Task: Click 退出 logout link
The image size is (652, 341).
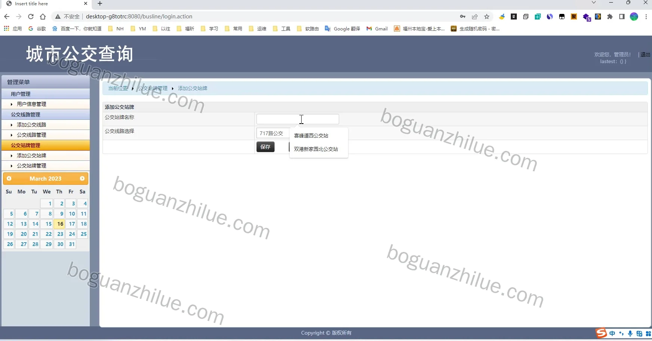Action: 645,54
